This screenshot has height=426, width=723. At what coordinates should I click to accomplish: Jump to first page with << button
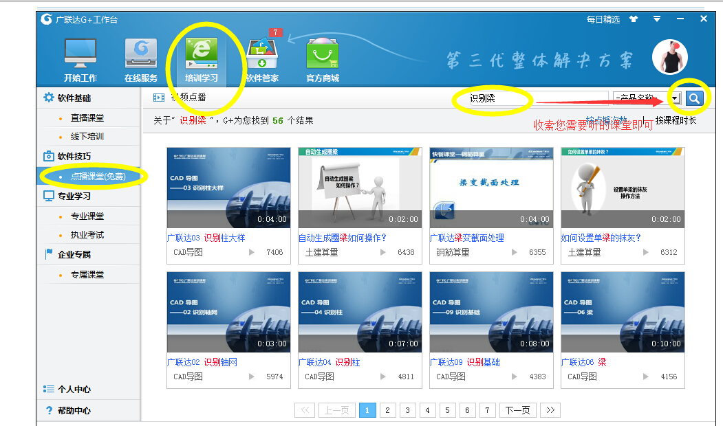[305, 410]
